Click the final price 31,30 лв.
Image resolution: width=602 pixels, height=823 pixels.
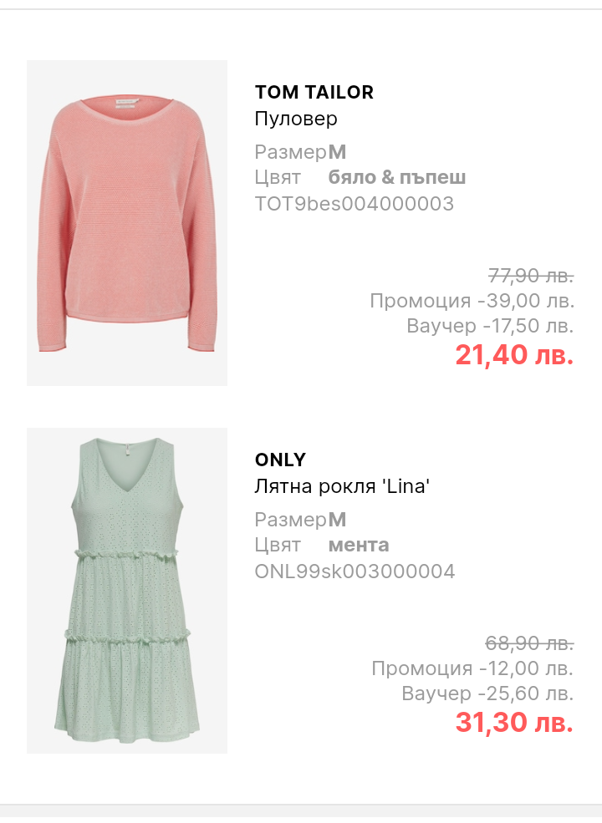coord(514,722)
